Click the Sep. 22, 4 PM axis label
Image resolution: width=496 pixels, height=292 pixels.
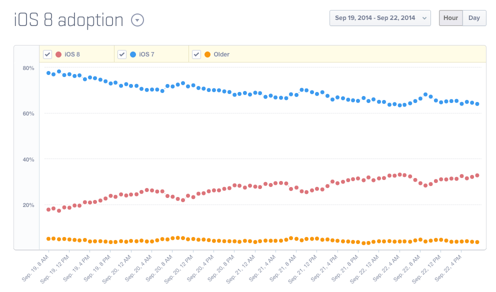449,269
